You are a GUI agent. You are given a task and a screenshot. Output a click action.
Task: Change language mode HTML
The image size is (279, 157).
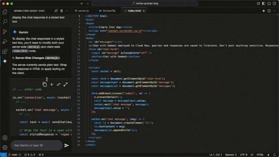pyautogui.click(x=260, y=155)
